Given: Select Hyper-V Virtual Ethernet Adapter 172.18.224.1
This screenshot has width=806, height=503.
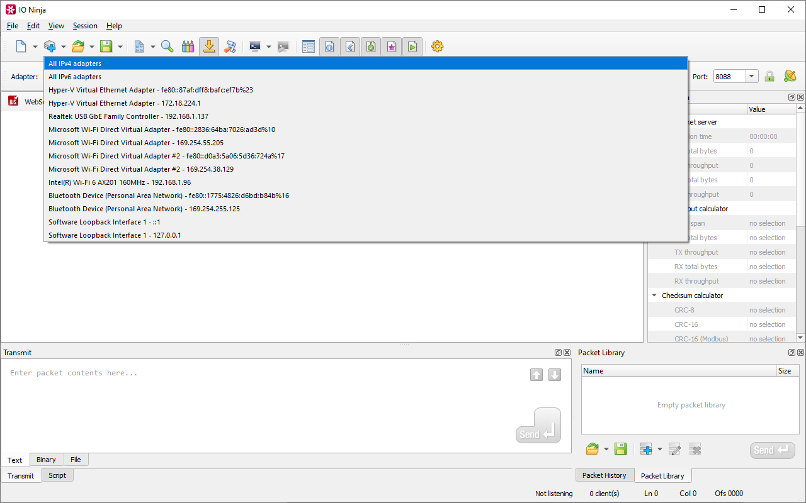Looking at the screenshot, I should (366, 103).
